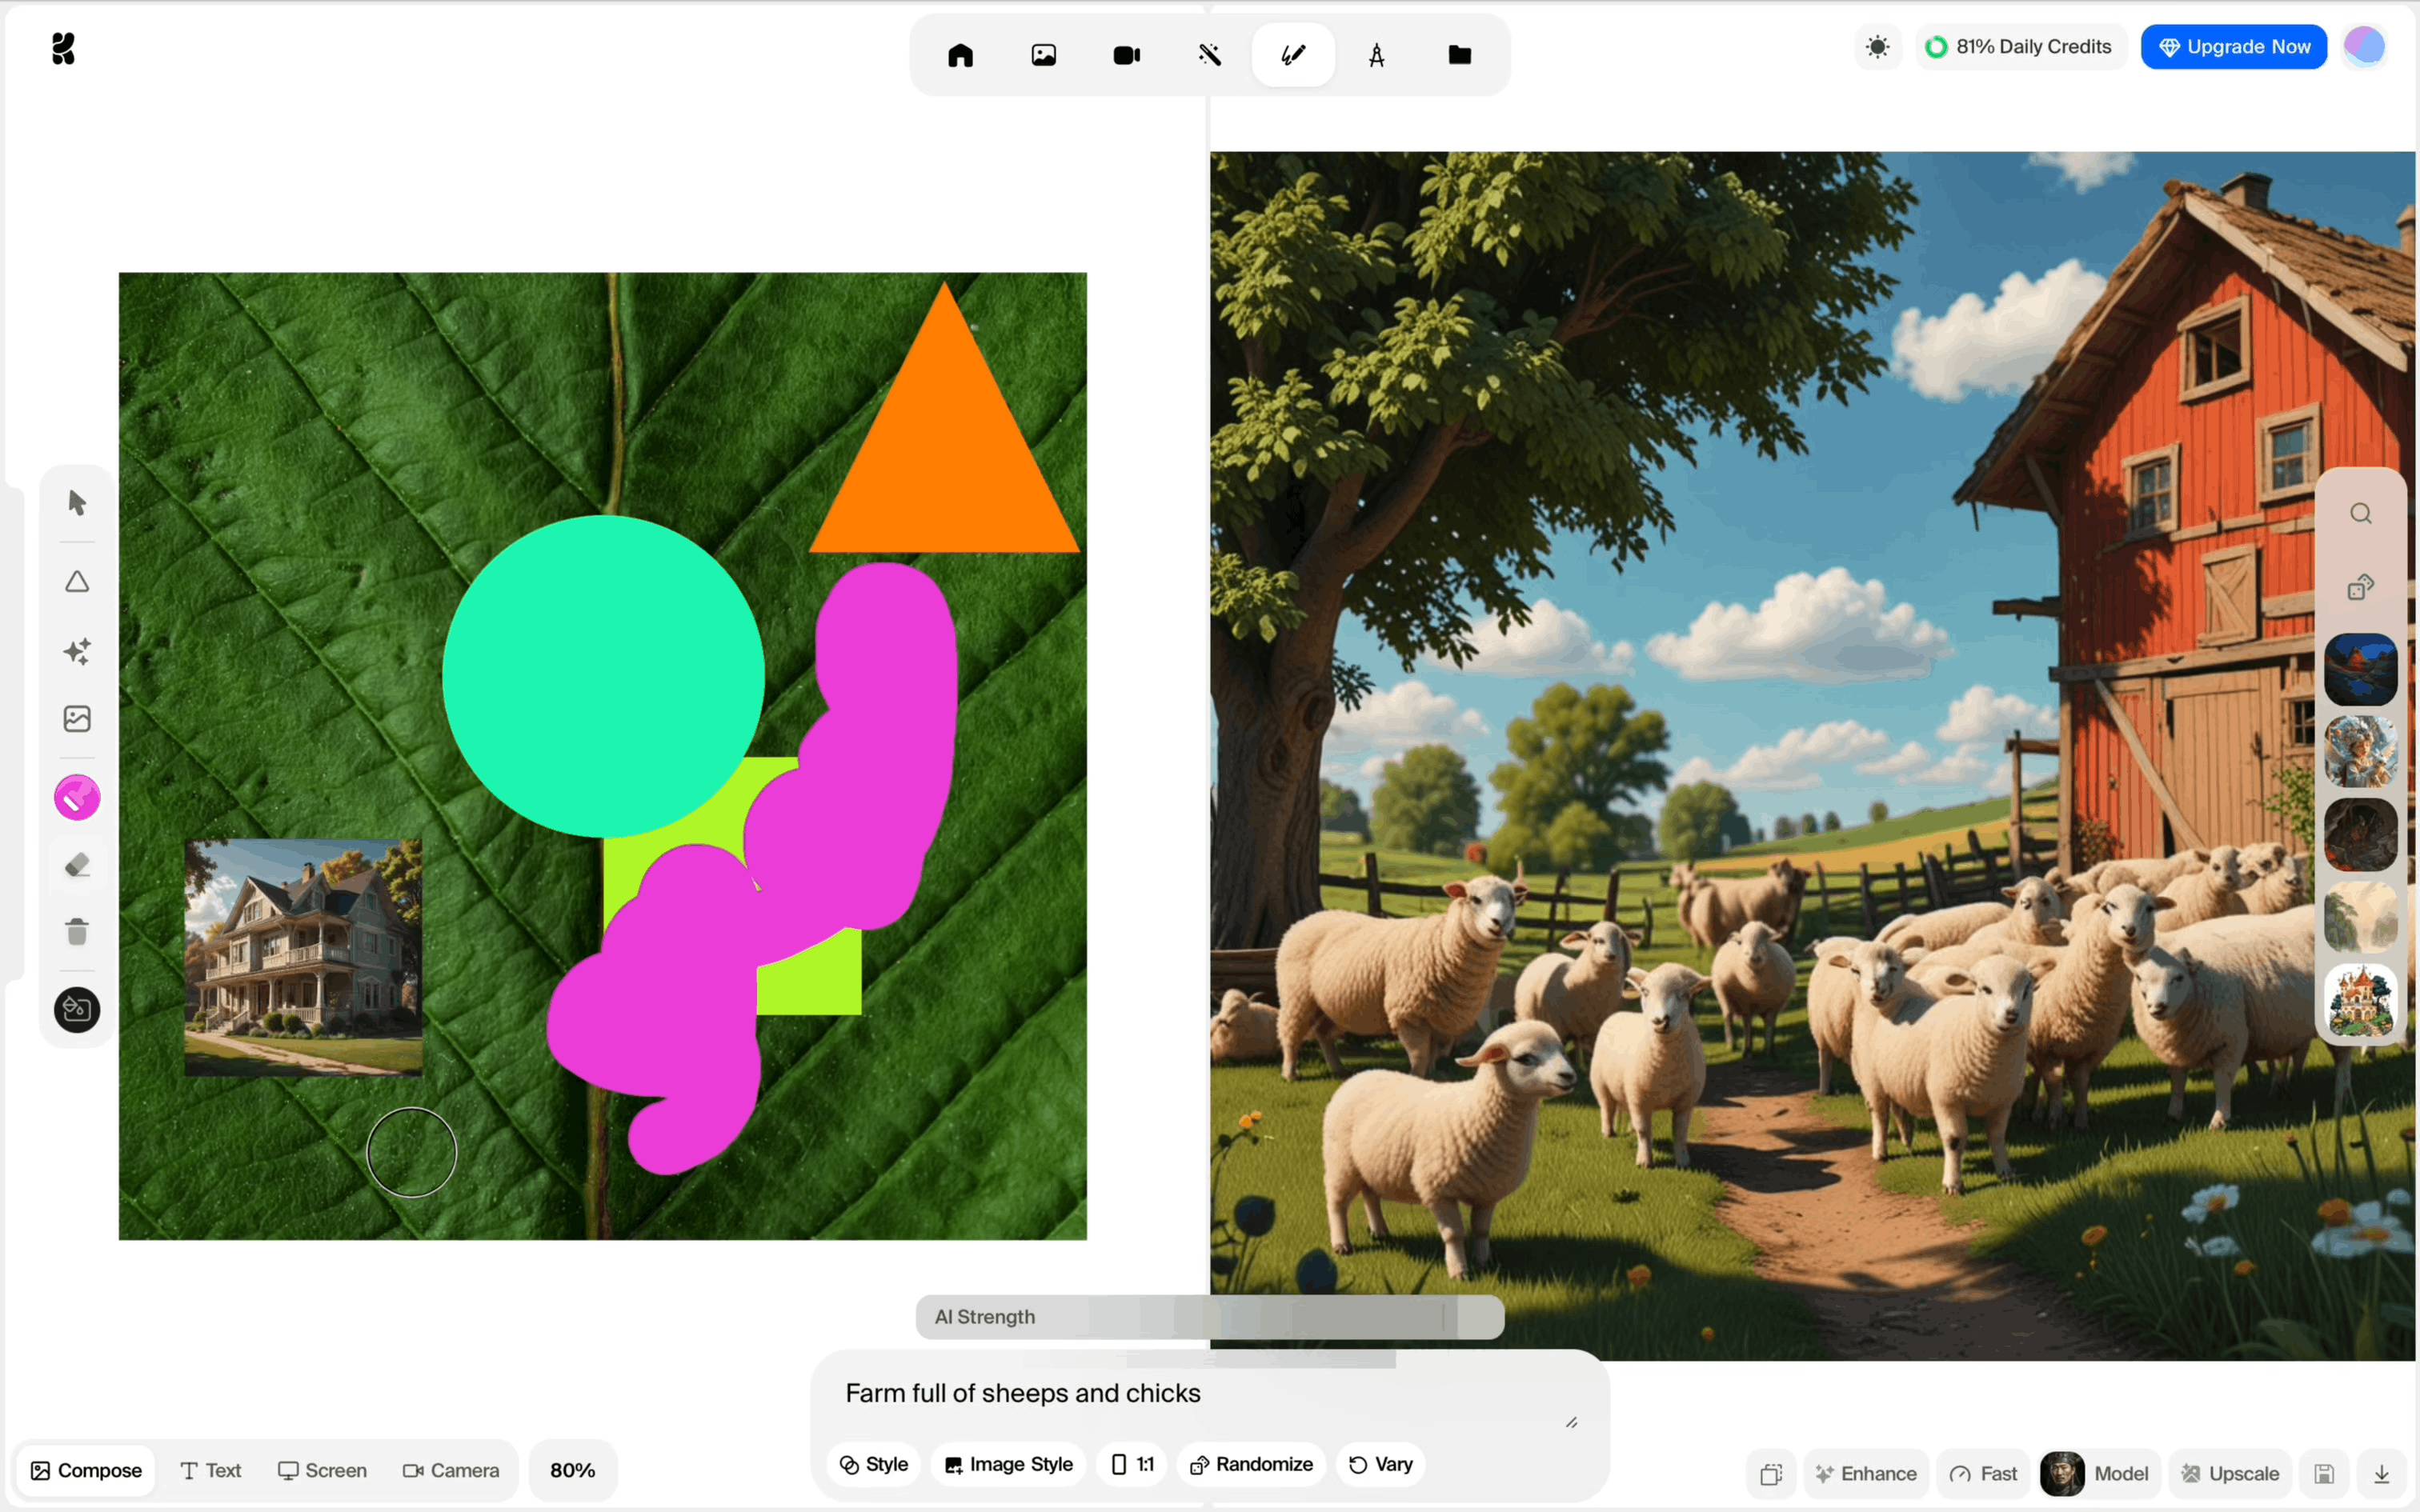This screenshot has height=1512, width=2420.
Task: Select the eraser tool
Action: click(77, 865)
